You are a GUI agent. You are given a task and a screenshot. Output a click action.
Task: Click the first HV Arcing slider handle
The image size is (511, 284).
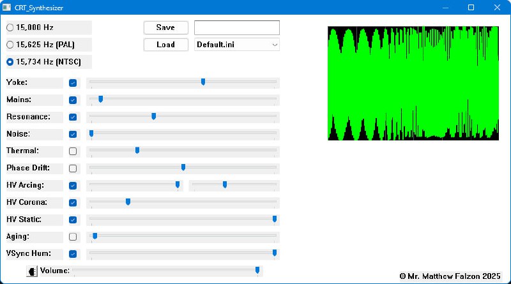[x=178, y=184]
